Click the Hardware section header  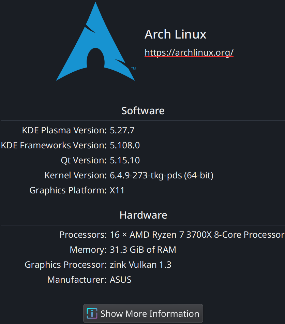tap(143, 215)
